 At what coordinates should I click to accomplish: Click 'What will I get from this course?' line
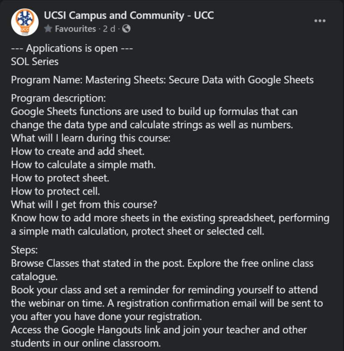point(84,205)
